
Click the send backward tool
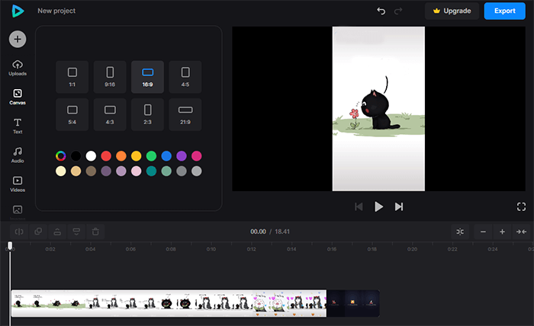point(76,232)
